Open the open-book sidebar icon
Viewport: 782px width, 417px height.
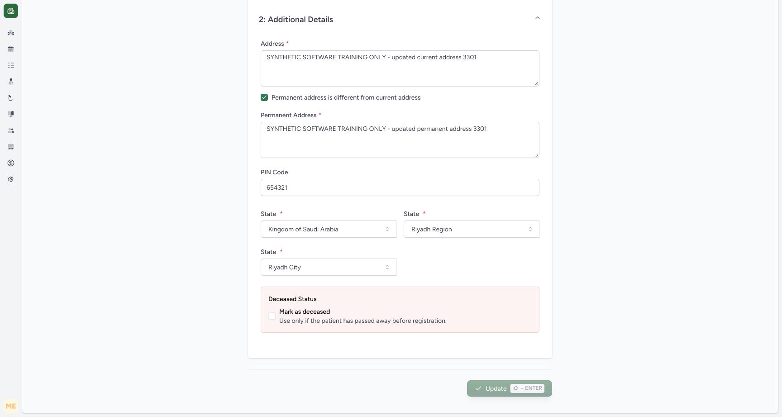(11, 114)
